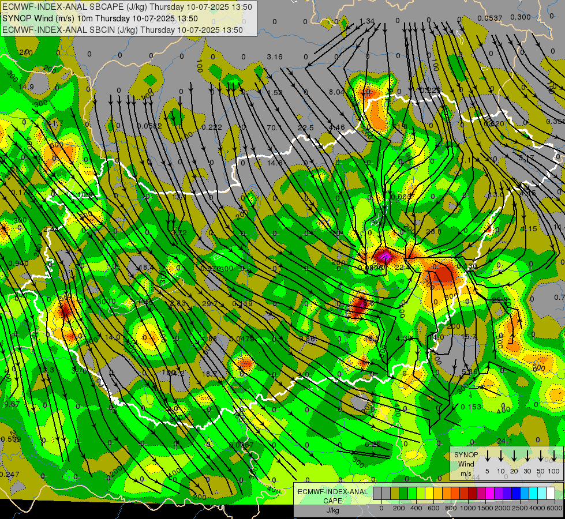Click the ECMWF-INDEX-ANAL CAPE legend title
Image resolution: width=565 pixels, height=519 pixels.
click(x=332, y=496)
